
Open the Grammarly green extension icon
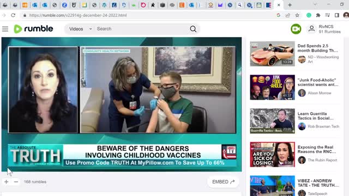pyautogui.click(x=309, y=15)
